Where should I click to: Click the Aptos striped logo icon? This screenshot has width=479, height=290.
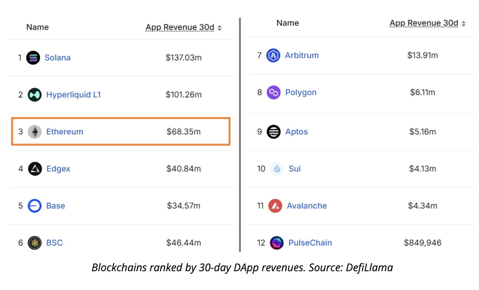(273, 132)
